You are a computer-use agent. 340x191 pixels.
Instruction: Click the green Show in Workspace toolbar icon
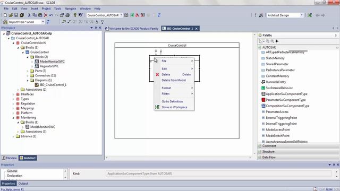[x=310, y=15]
